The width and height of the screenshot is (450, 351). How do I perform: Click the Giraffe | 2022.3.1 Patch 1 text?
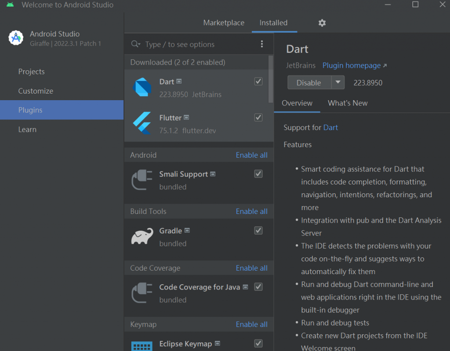click(65, 43)
